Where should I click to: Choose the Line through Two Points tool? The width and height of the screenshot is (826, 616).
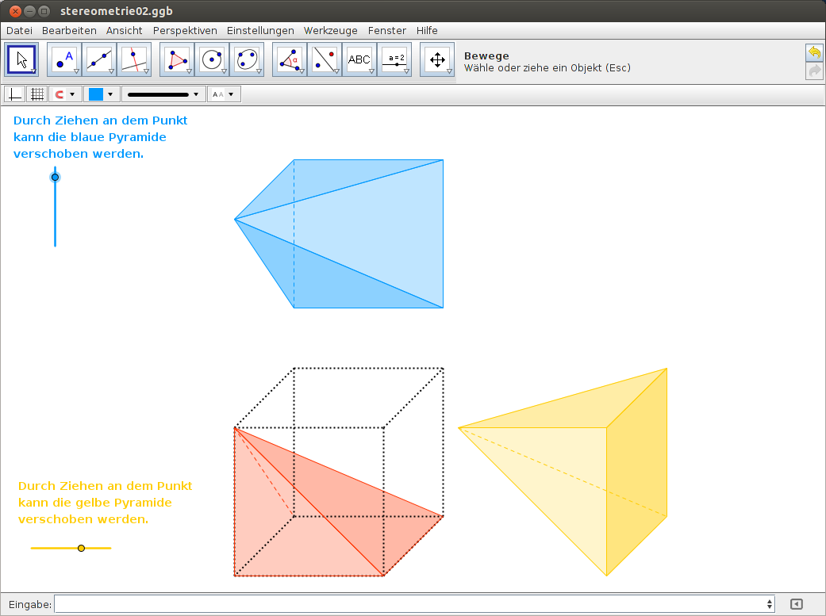point(99,59)
